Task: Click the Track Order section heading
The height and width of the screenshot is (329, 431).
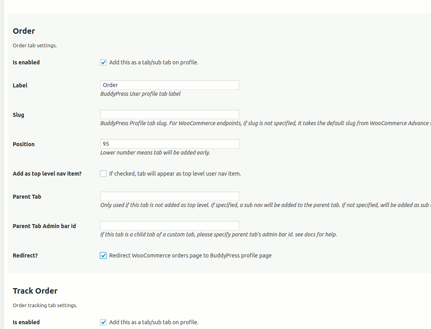Action: tap(35, 291)
